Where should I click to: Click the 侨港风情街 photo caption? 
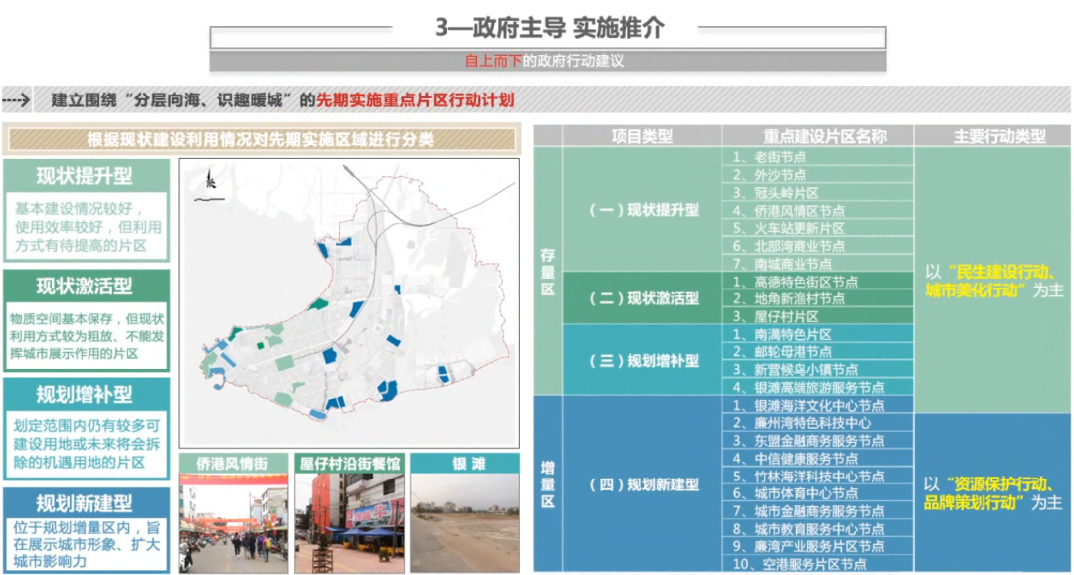(x=232, y=463)
